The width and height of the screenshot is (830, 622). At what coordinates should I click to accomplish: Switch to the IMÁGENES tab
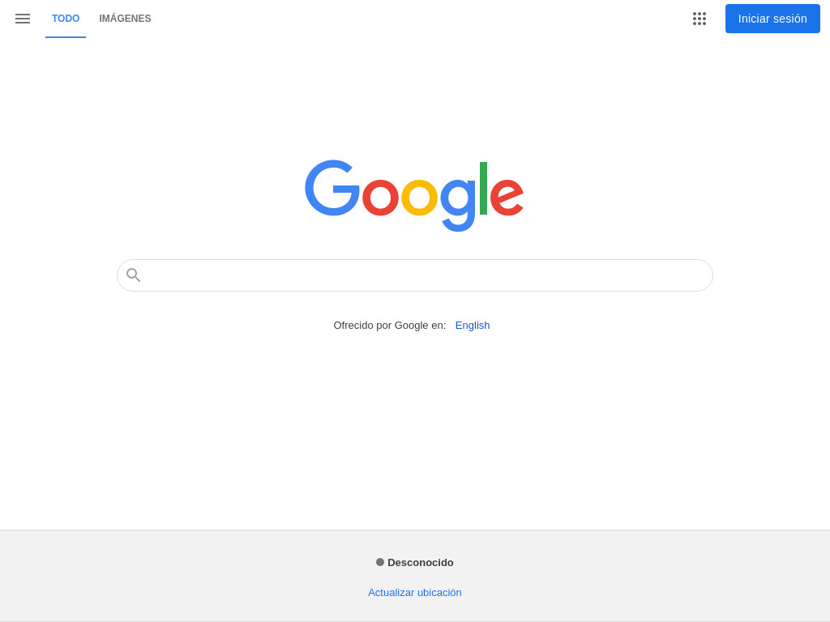[x=125, y=19]
